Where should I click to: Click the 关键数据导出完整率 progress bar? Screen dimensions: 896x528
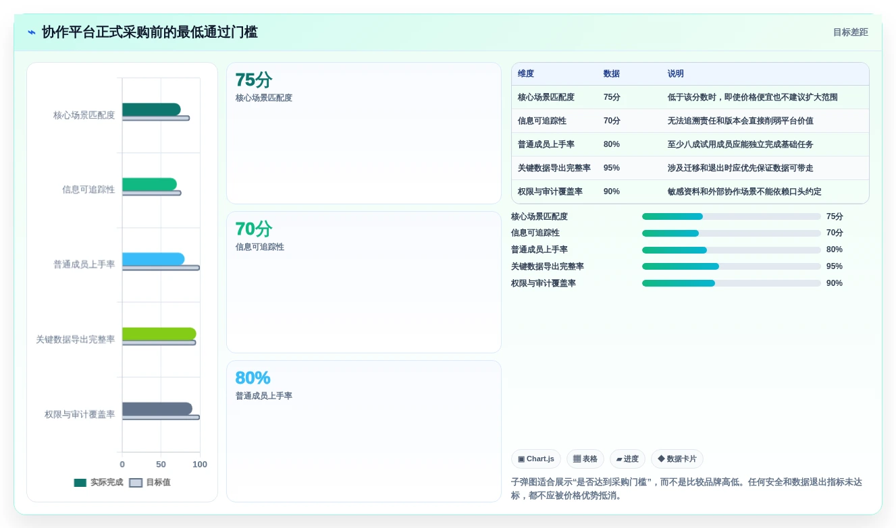tap(731, 266)
